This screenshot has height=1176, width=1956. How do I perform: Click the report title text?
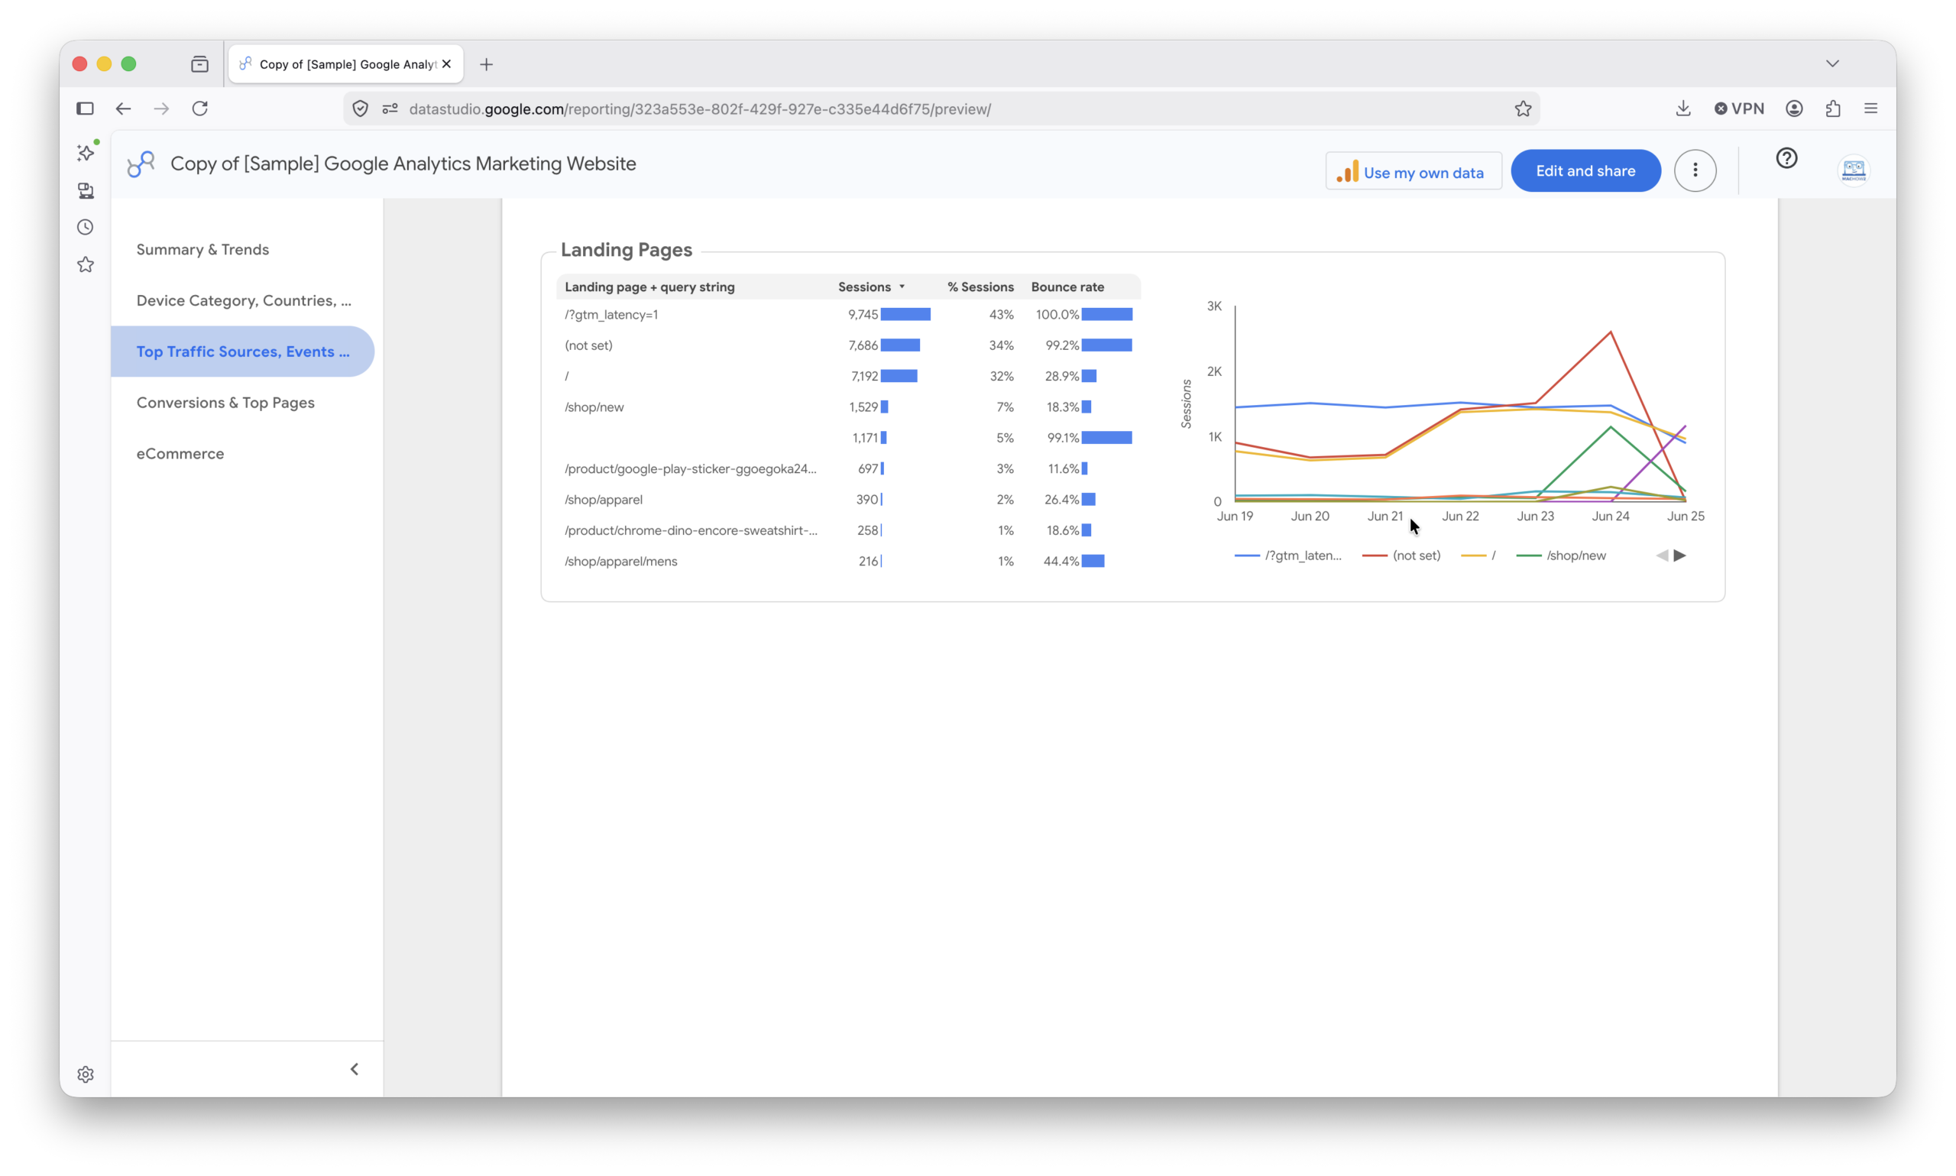click(403, 164)
